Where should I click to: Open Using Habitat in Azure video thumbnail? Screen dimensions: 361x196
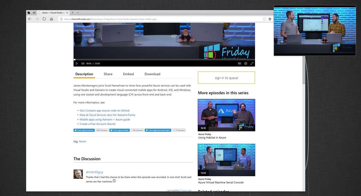point(226,115)
